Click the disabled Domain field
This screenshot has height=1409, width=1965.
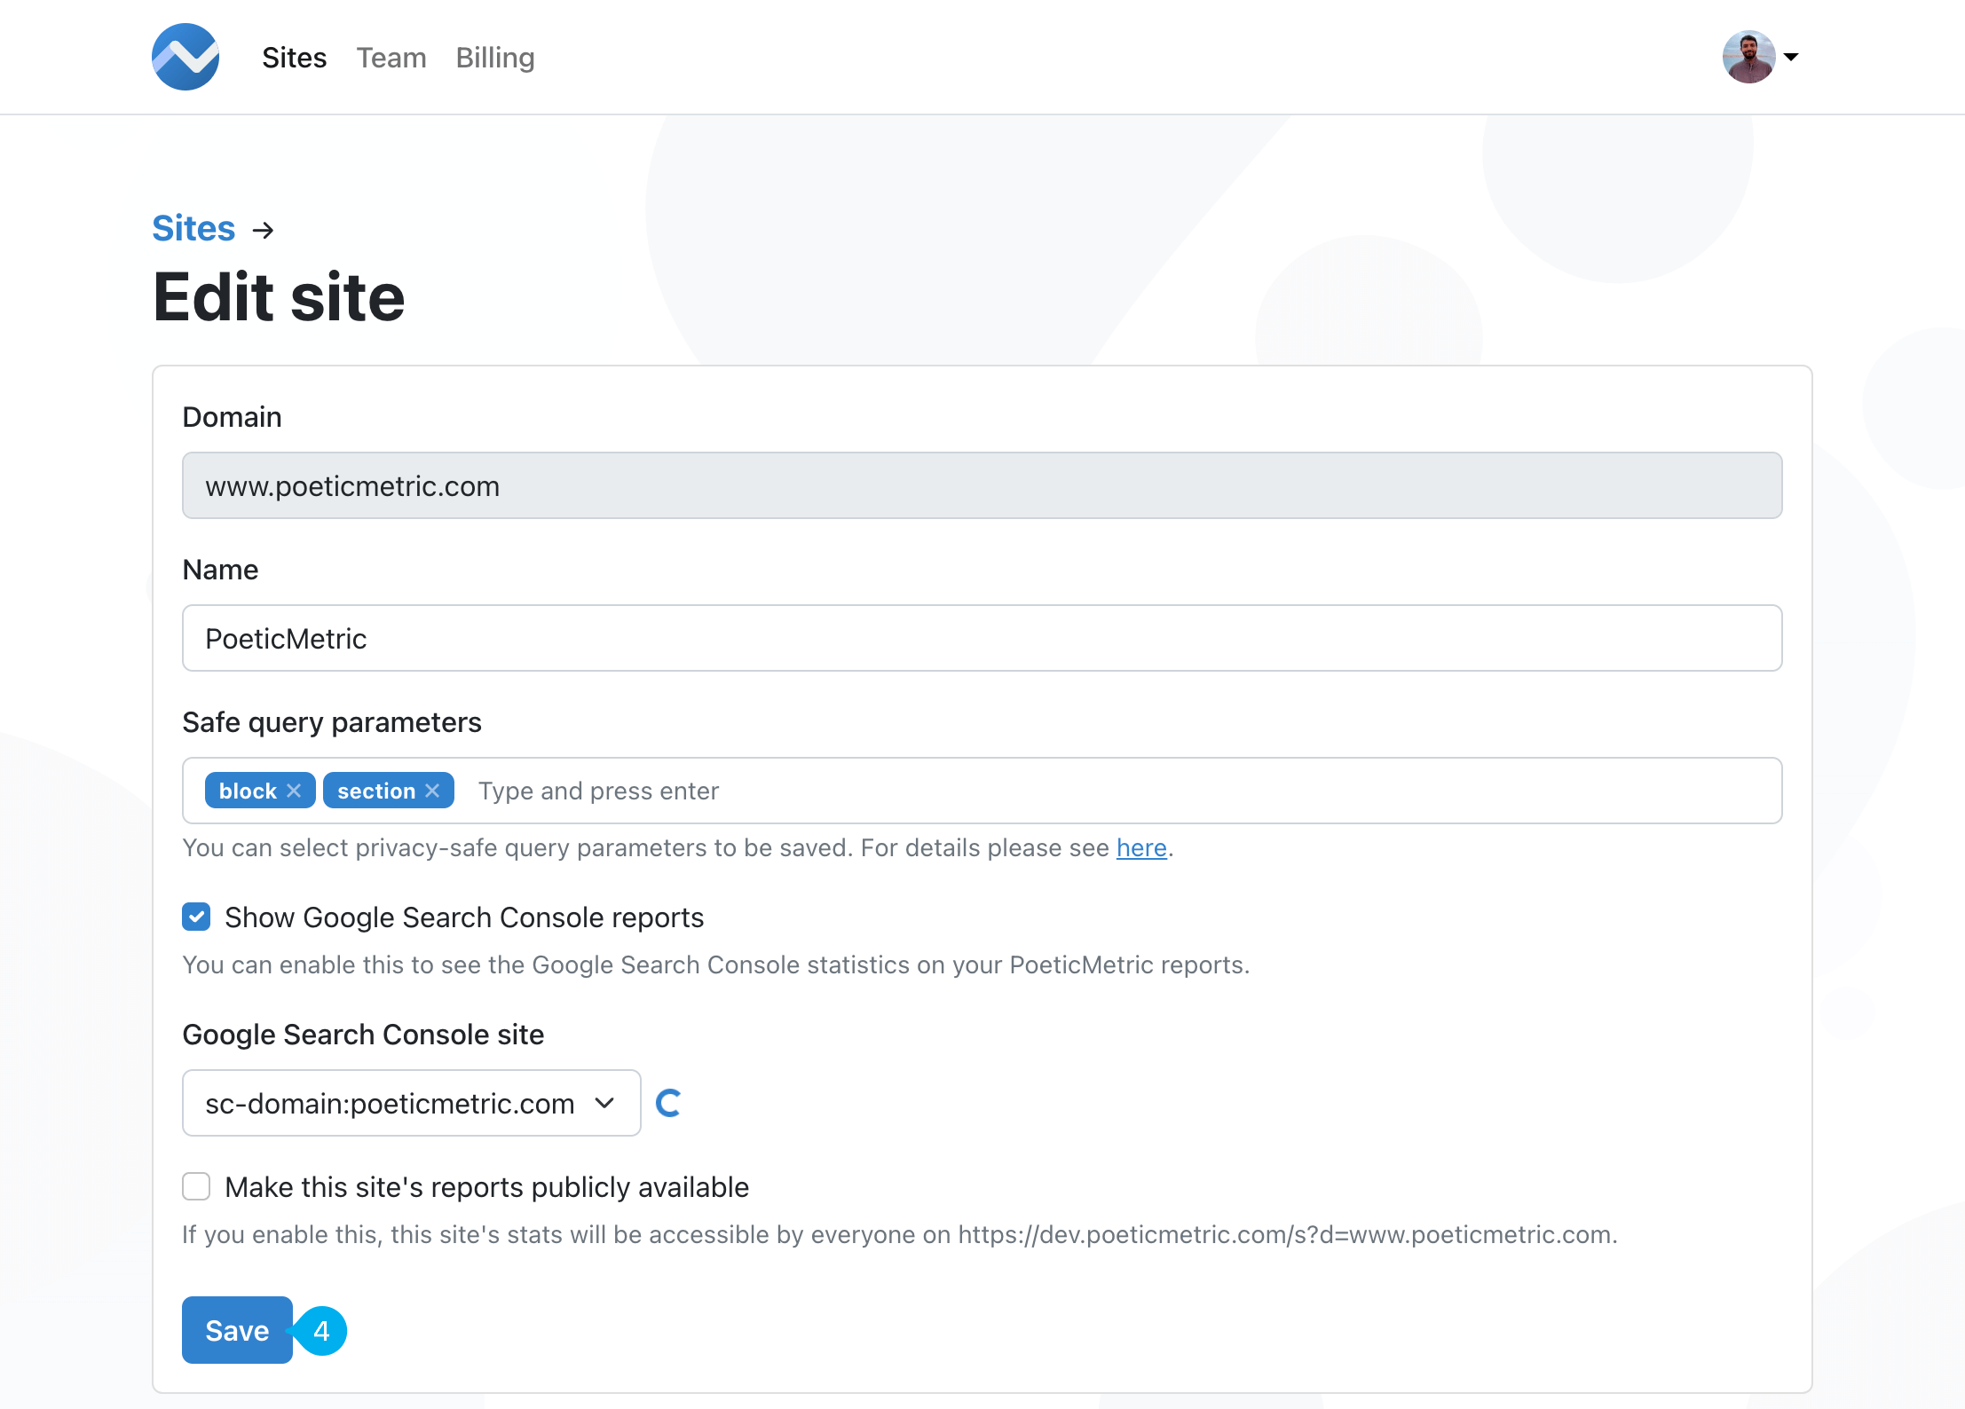point(982,485)
